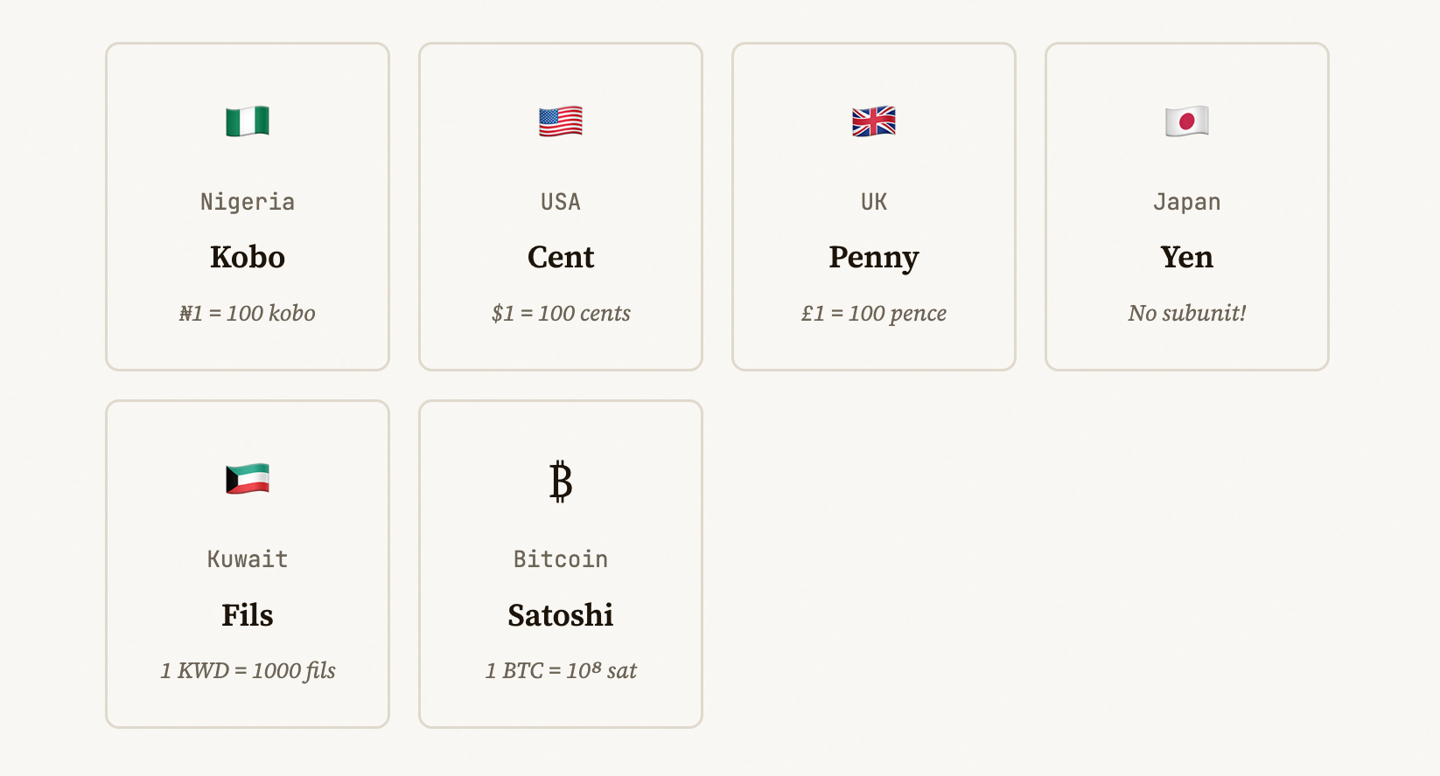Image resolution: width=1440 pixels, height=776 pixels.
Task: Select the Cent heading
Action: point(561,257)
